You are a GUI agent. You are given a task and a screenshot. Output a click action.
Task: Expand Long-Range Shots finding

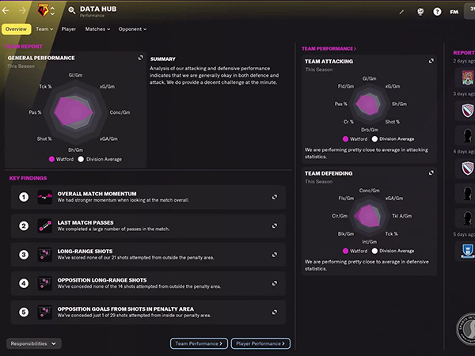(275, 255)
